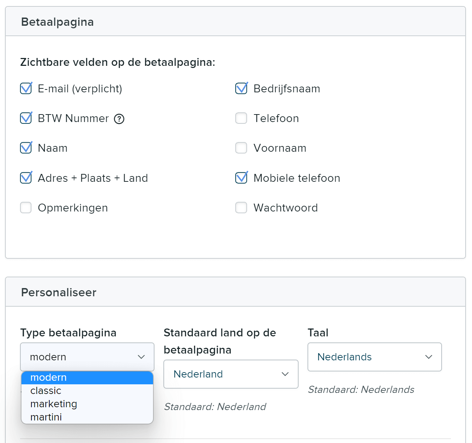Uncheck the Mobiele telefoon checkbox
472x443 pixels.
click(x=241, y=178)
